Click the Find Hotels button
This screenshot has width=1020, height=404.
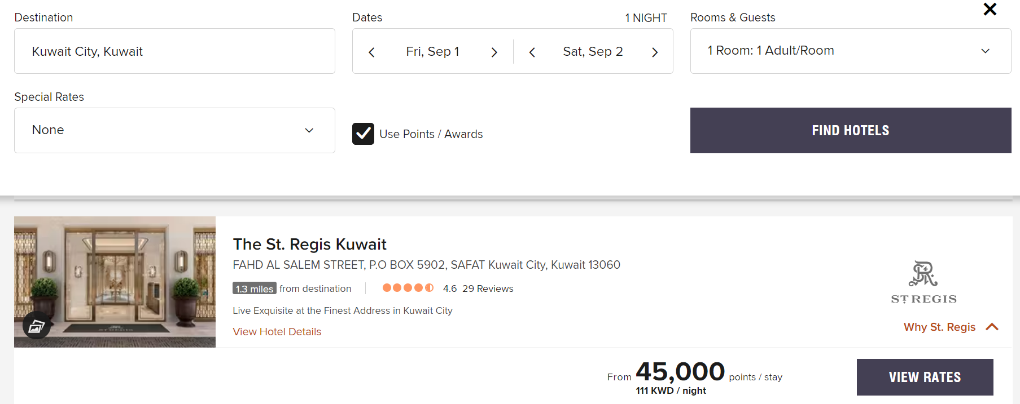(x=850, y=130)
